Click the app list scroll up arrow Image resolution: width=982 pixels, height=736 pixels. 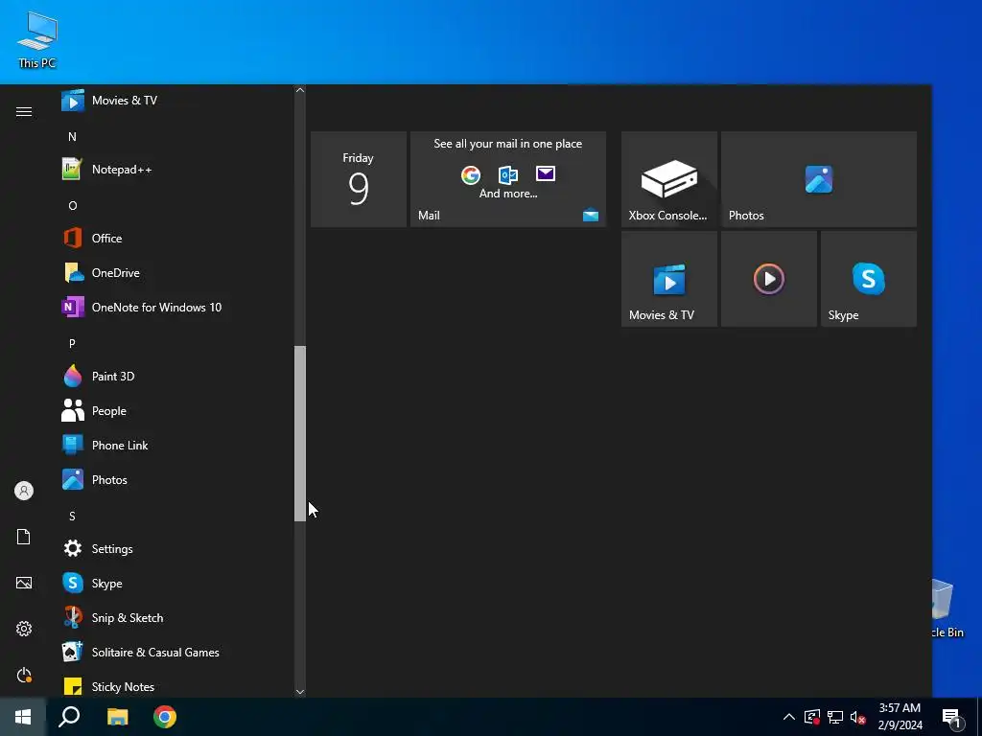coord(300,90)
